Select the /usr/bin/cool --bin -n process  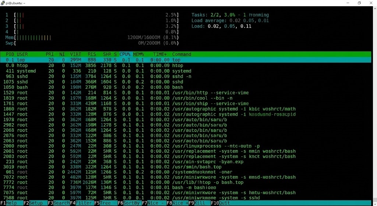click(x=186, y=98)
